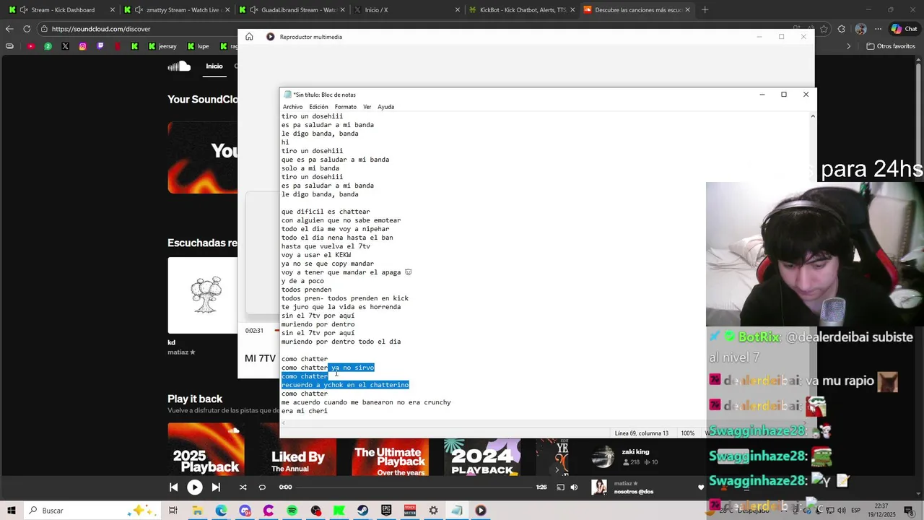The width and height of the screenshot is (924, 520).
Task: Open Steam from the taskbar
Action: click(x=362, y=511)
